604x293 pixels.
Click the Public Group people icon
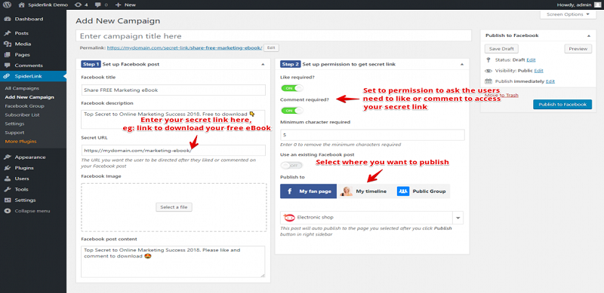403,191
